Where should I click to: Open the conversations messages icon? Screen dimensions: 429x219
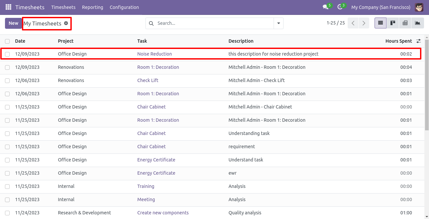click(325, 7)
